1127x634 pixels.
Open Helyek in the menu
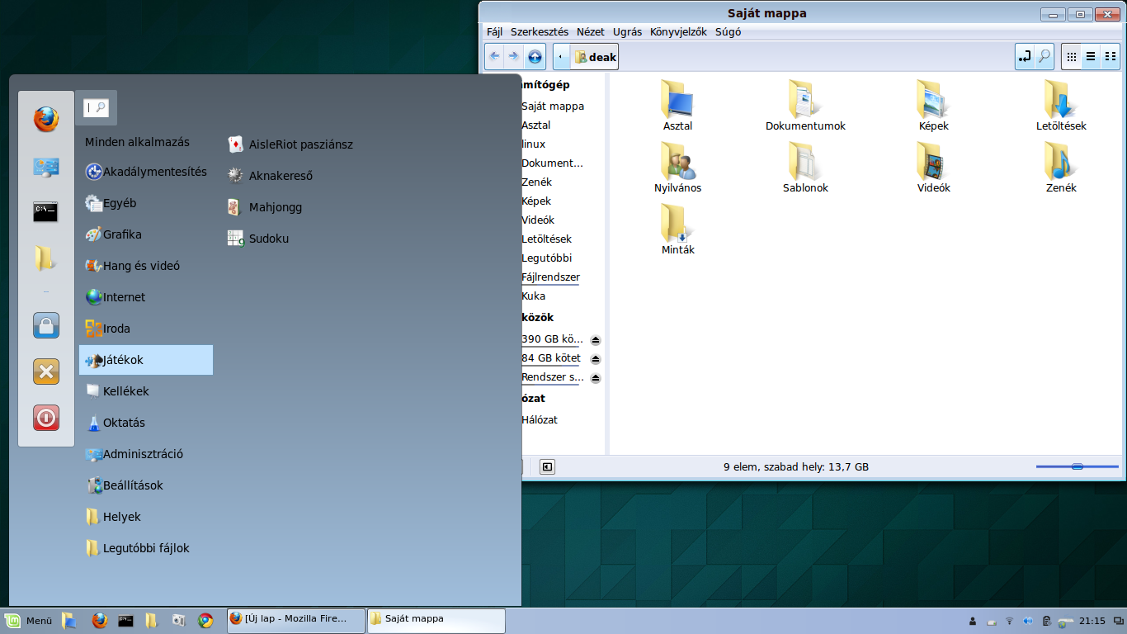point(146,517)
